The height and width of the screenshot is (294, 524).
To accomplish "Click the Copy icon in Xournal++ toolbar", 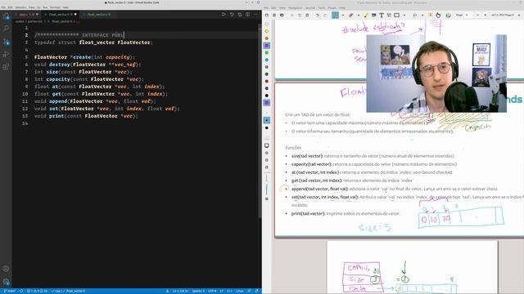I will click(x=300, y=15).
